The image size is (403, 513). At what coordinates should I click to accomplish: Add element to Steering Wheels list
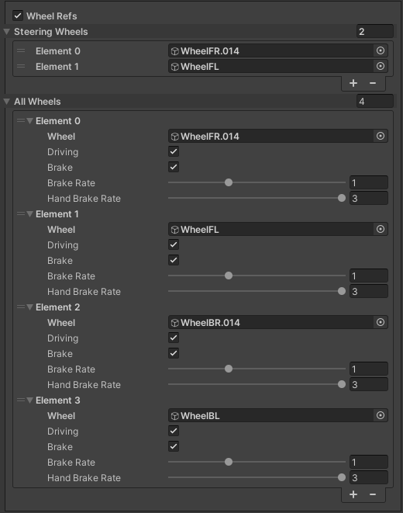pos(353,83)
